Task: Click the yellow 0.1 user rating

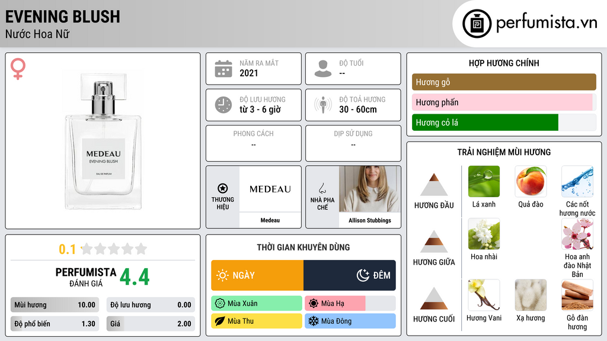Action: [x=68, y=249]
